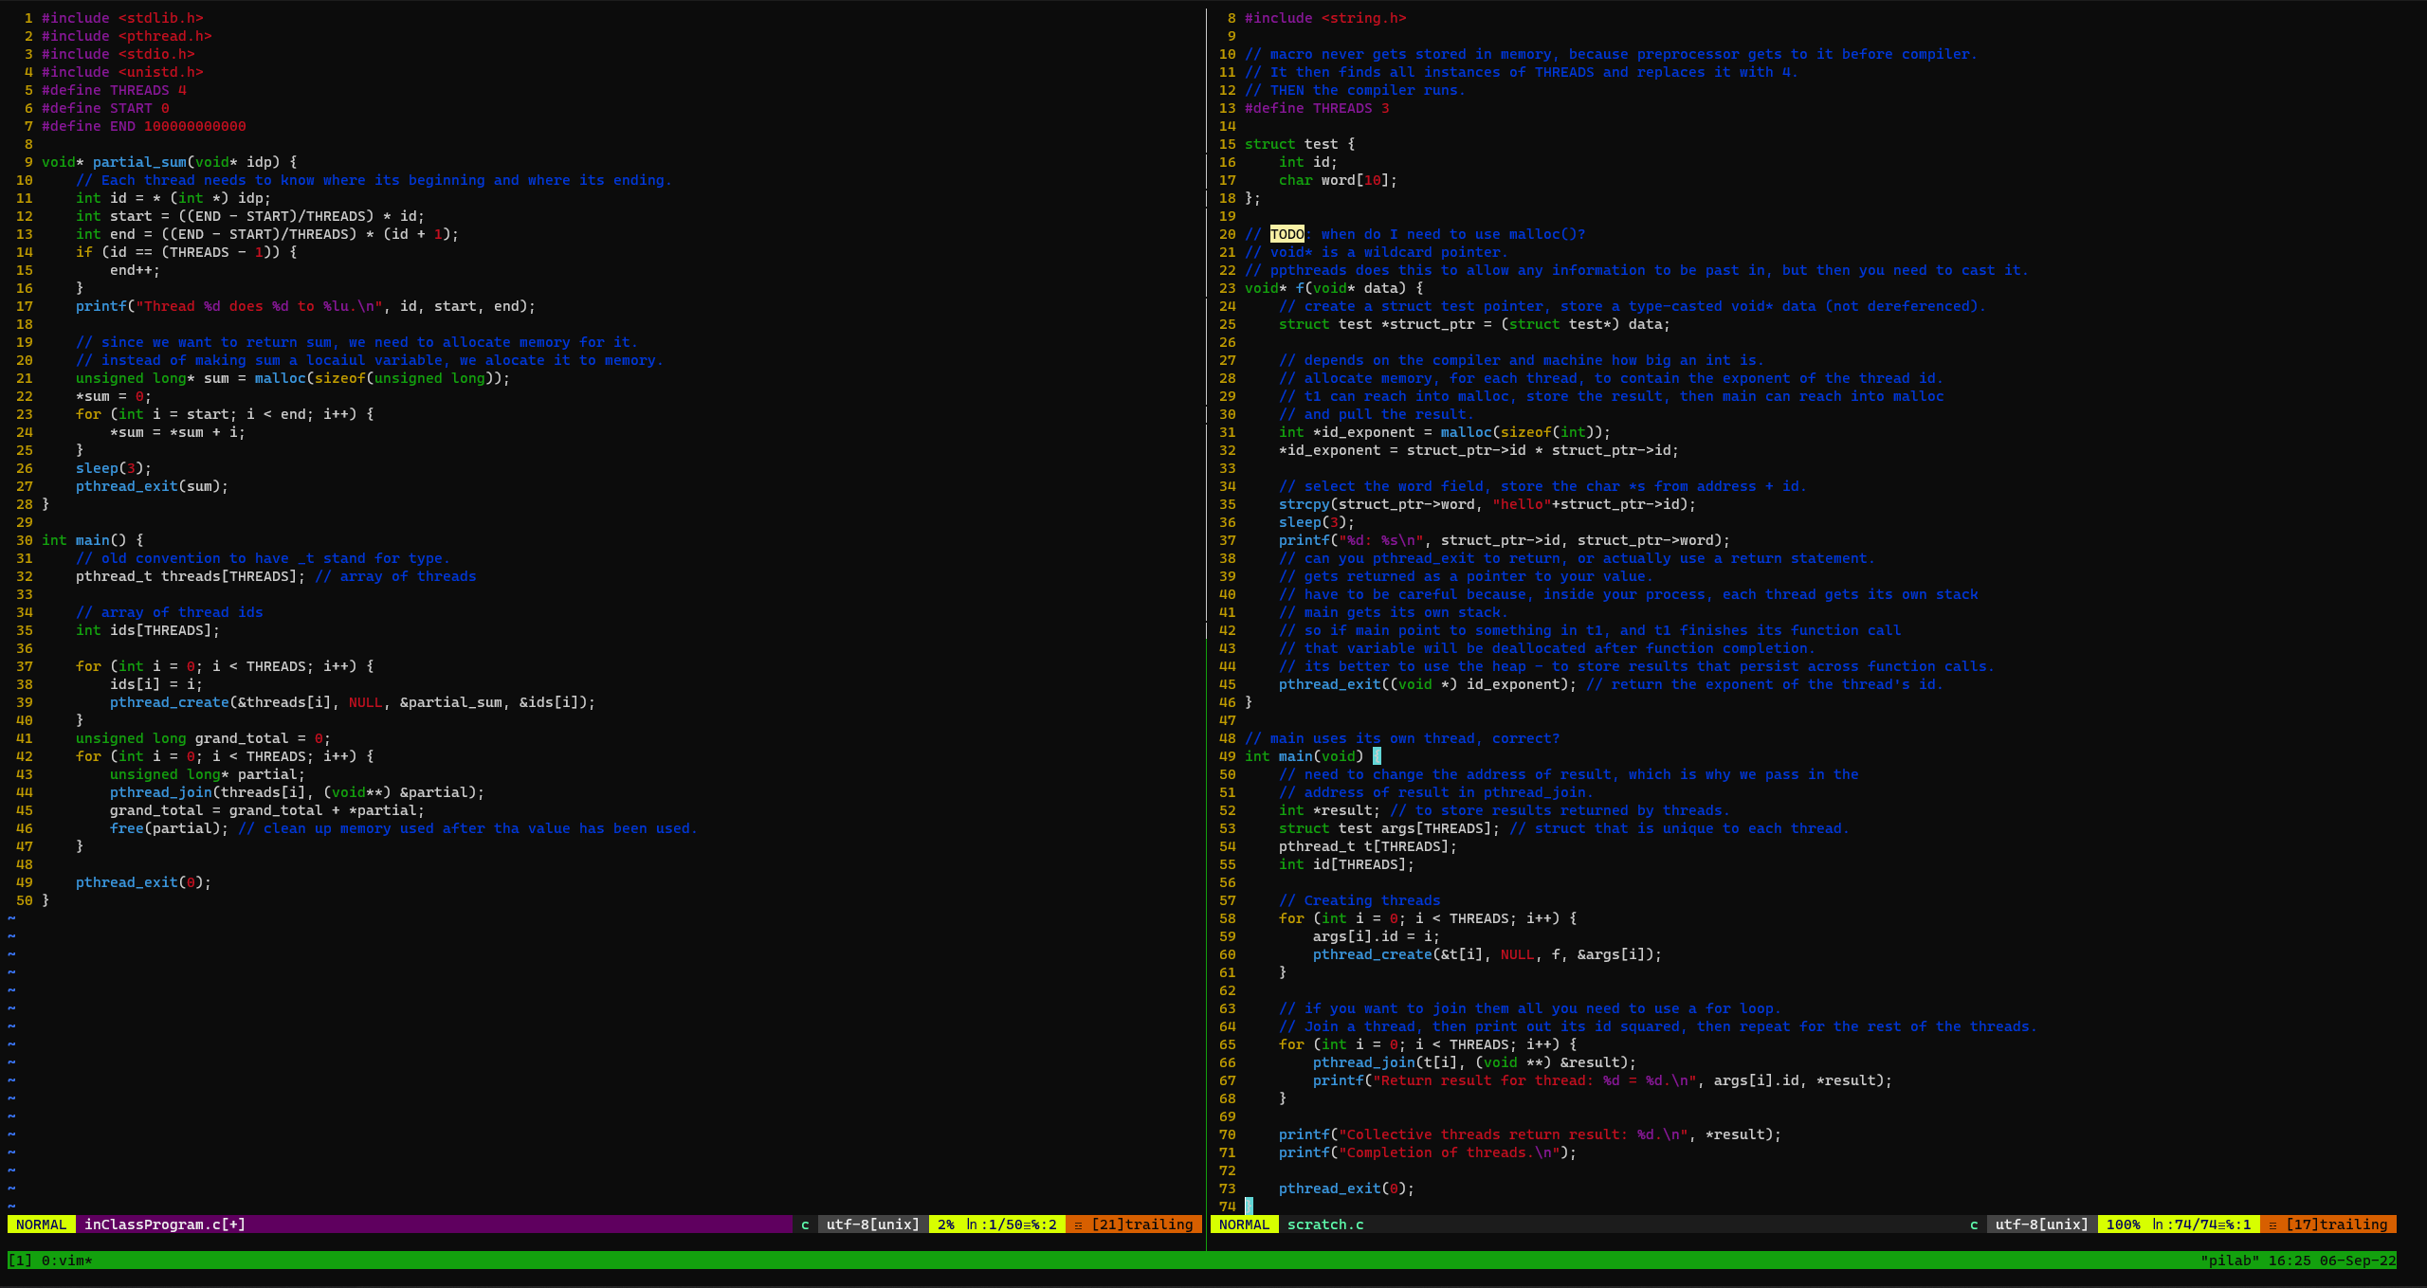Click the partial_sum function name on line 9
The height and width of the screenshot is (1288, 2427).
point(139,162)
